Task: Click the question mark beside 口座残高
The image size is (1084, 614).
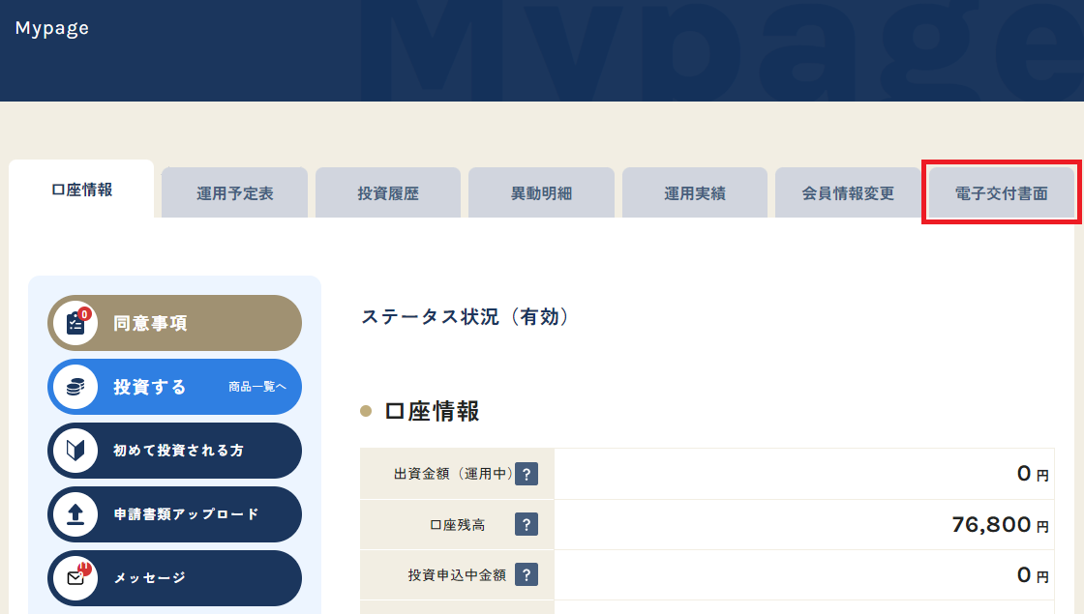Action: (x=526, y=525)
